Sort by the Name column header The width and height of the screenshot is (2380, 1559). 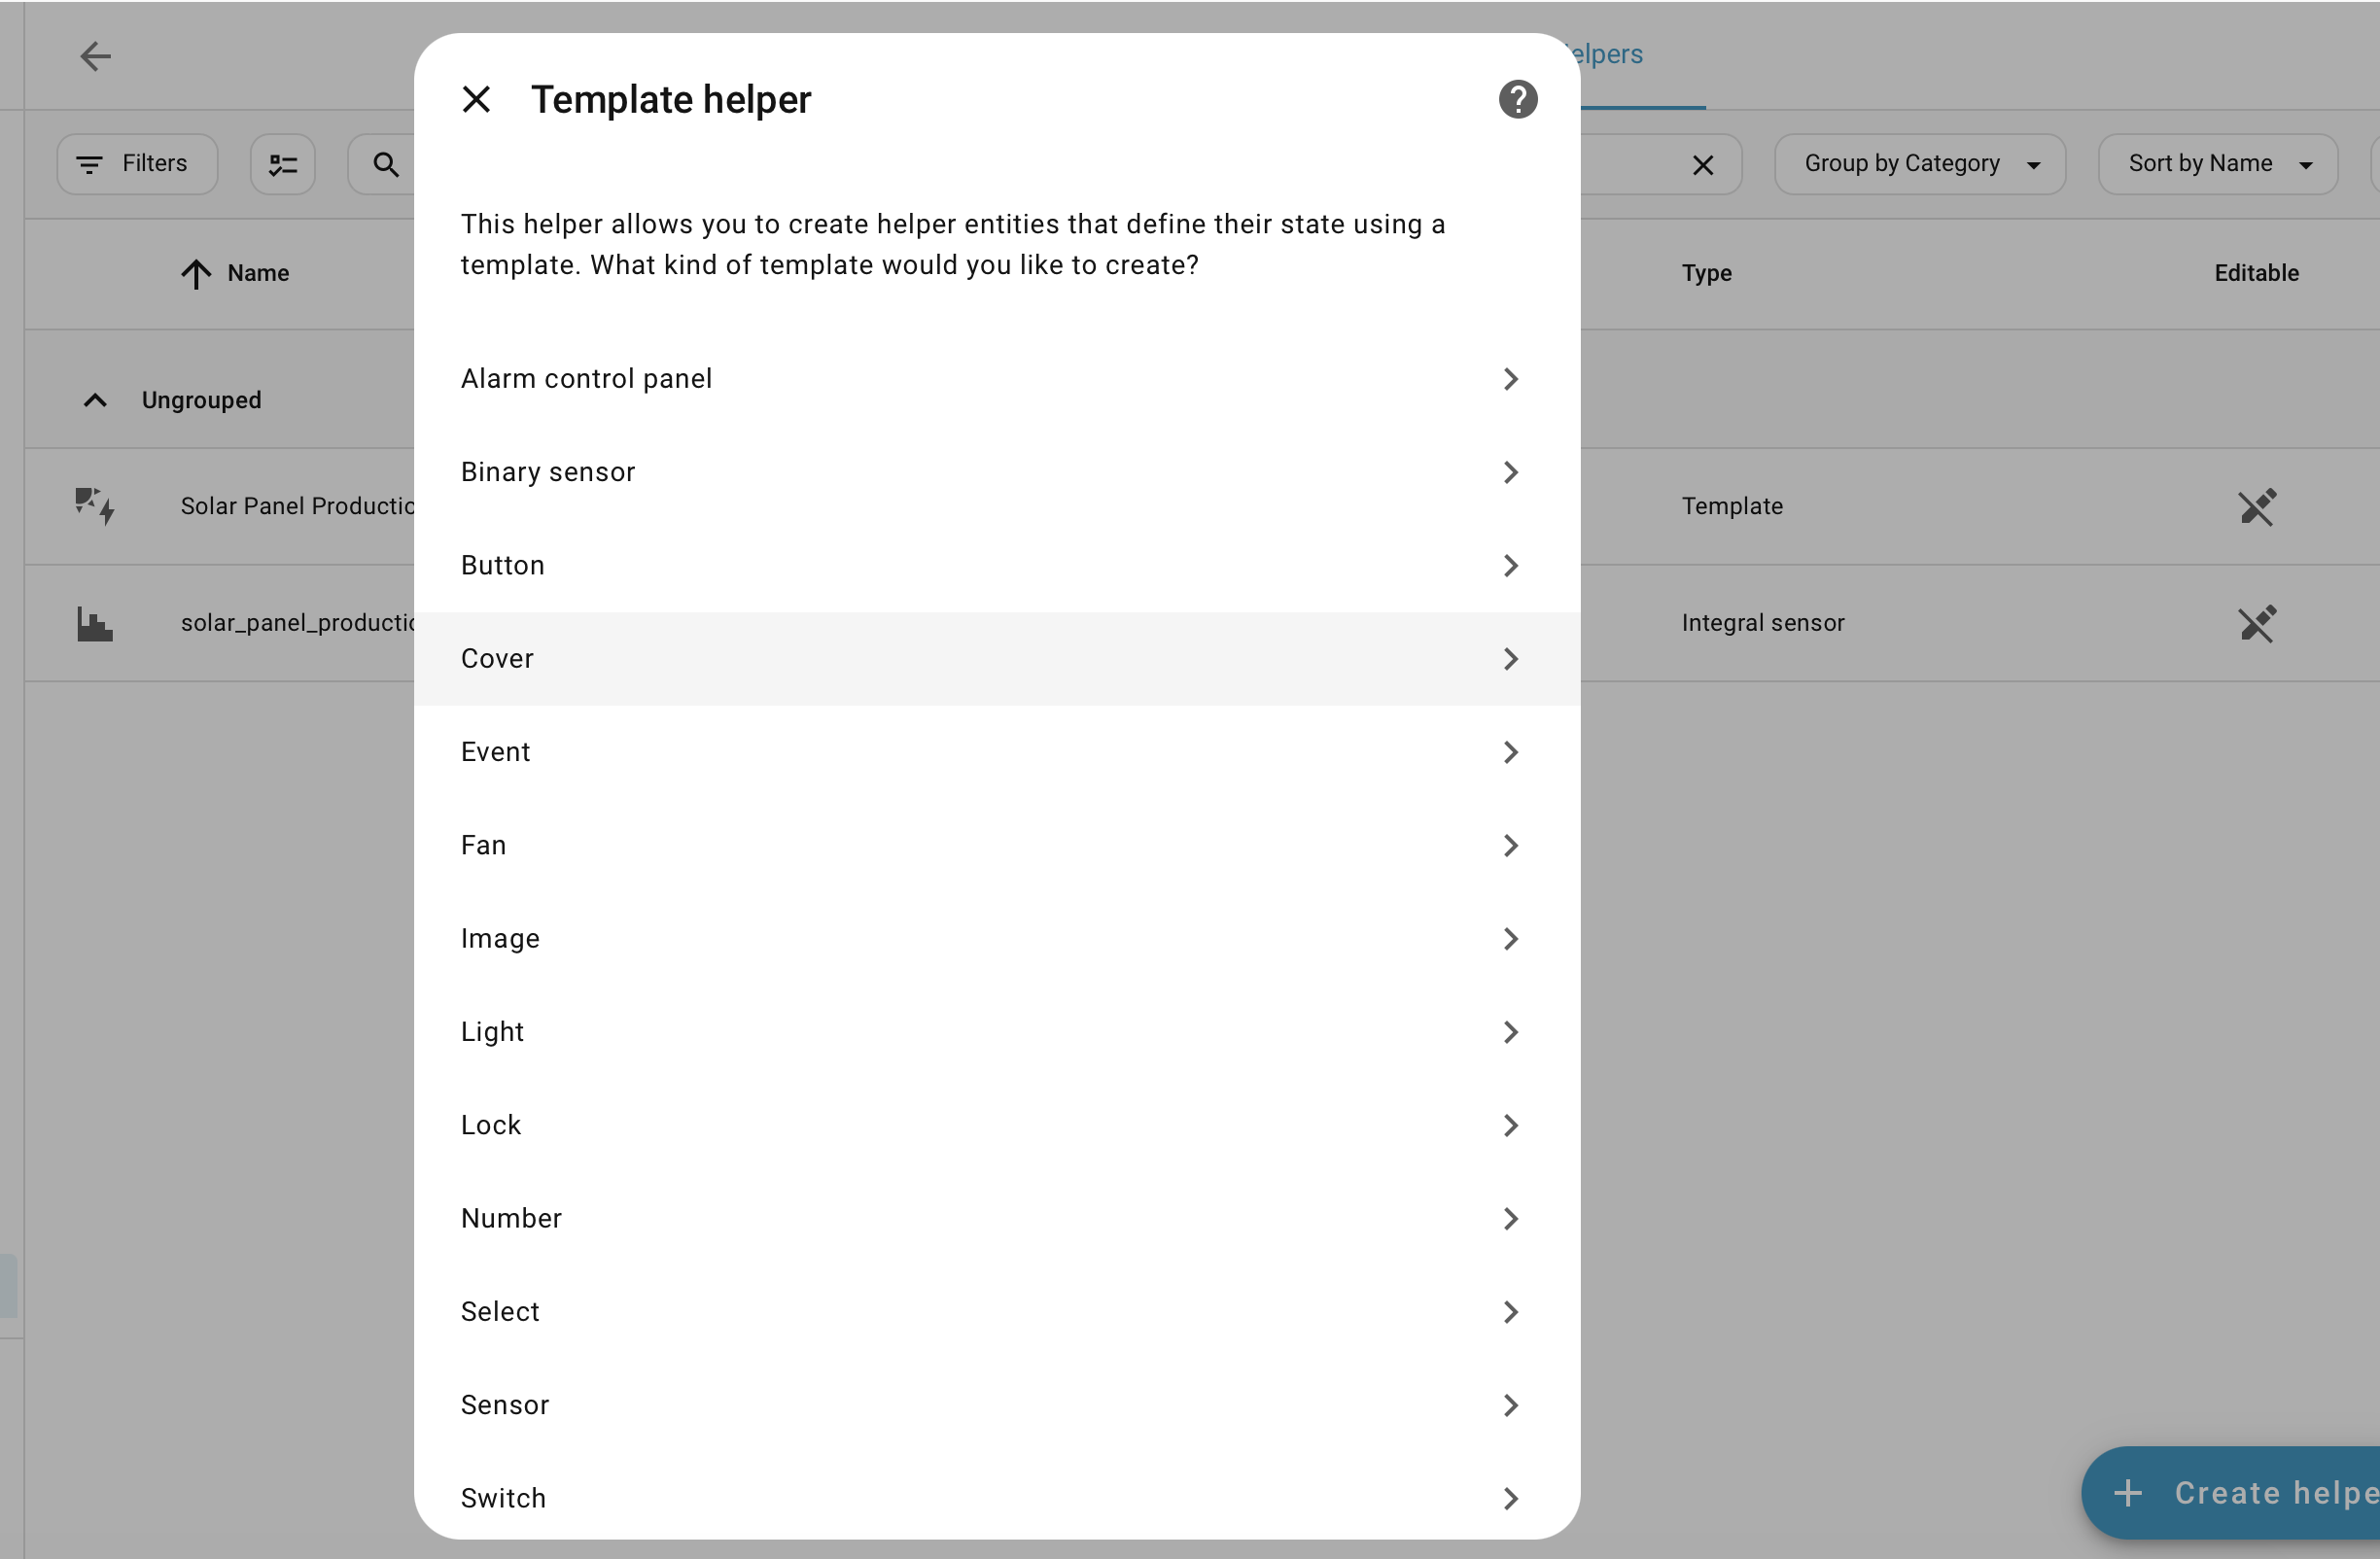pos(257,273)
